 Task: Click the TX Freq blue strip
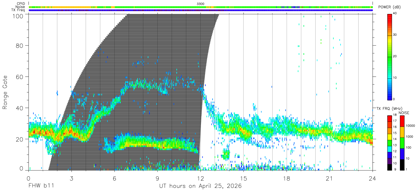(x=201, y=10)
